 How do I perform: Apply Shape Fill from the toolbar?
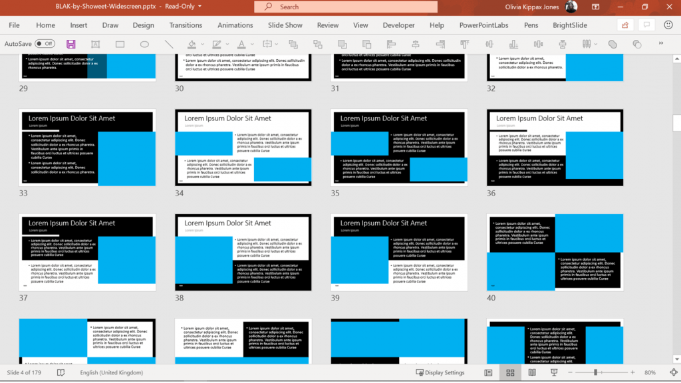tap(190, 43)
